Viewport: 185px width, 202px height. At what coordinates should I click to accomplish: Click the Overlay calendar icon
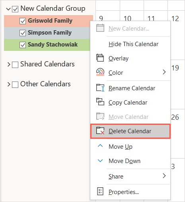tap(100, 58)
